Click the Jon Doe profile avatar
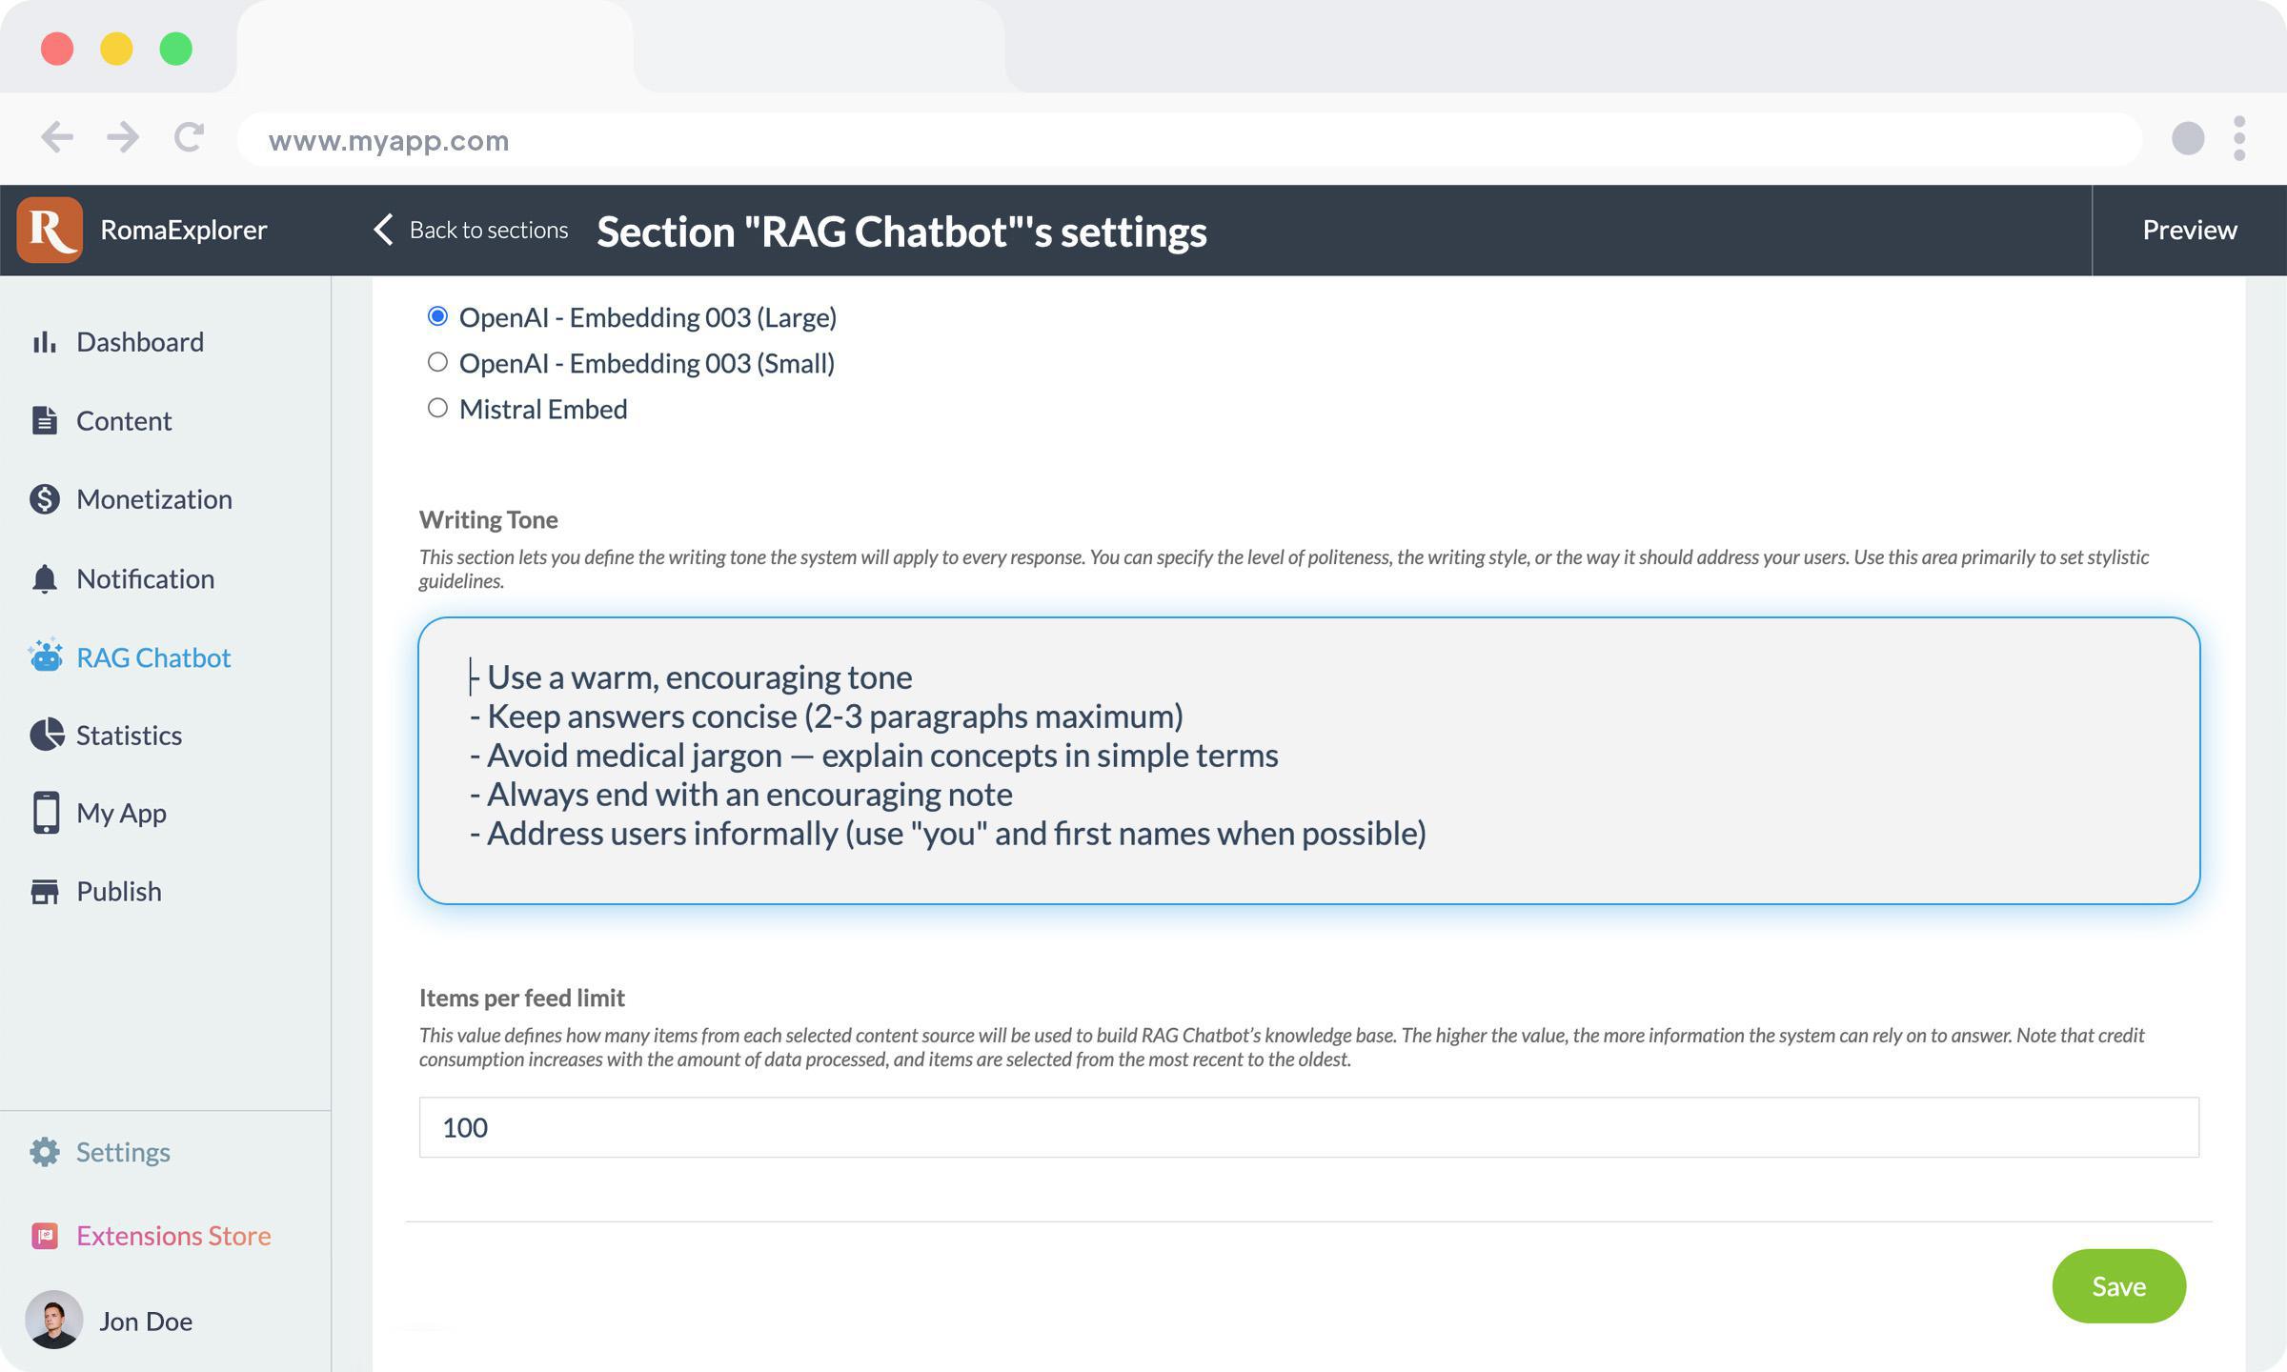This screenshot has height=1372, width=2287. point(53,1320)
